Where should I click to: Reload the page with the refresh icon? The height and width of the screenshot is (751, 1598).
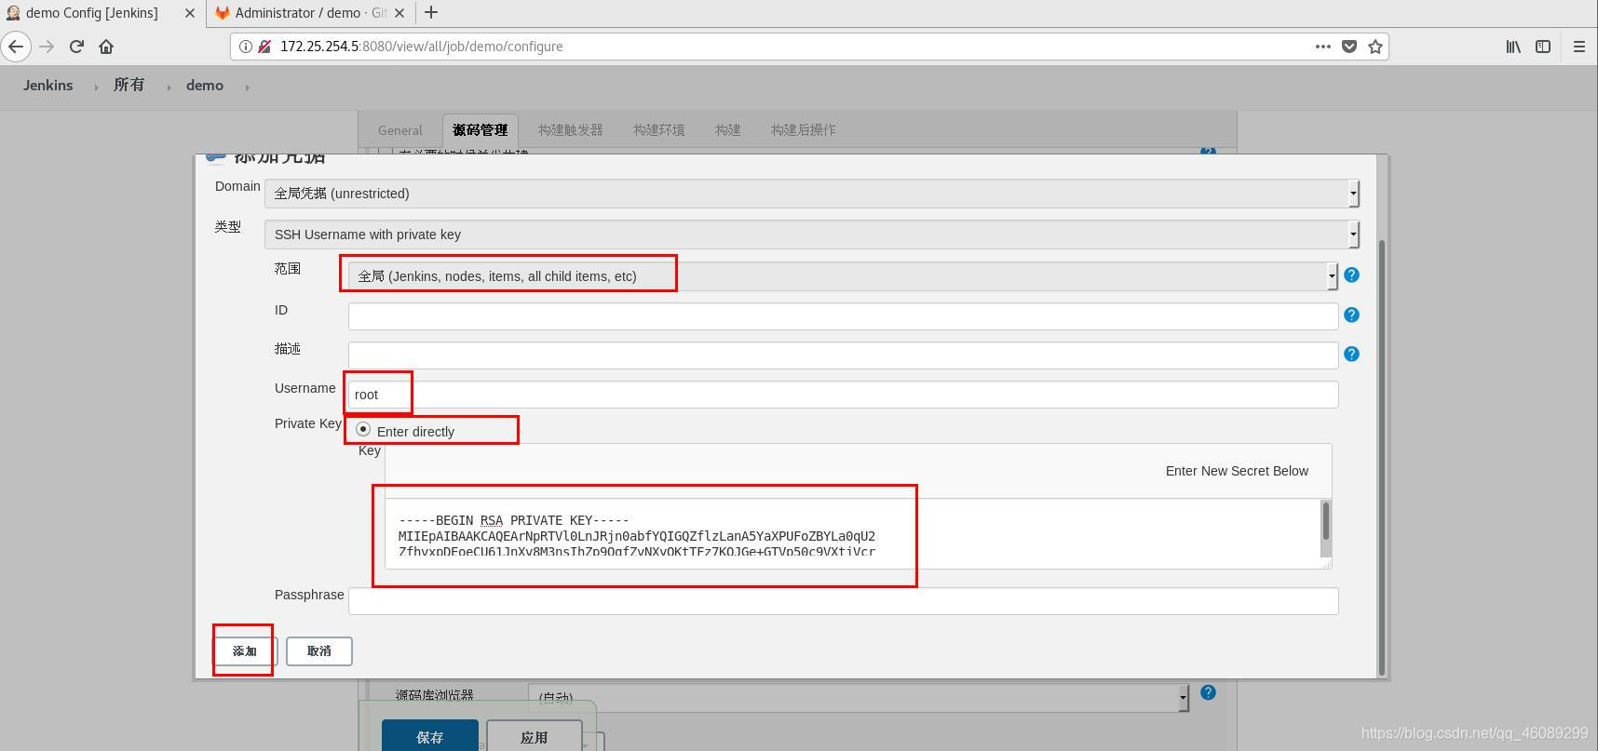(x=76, y=47)
